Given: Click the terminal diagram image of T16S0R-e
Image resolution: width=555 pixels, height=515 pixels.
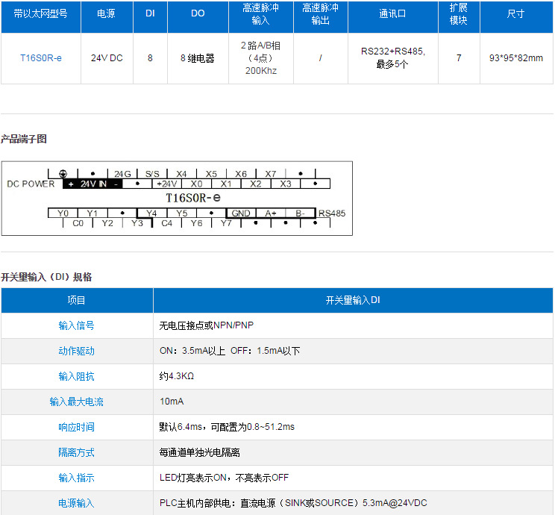Looking at the screenshot, I should 177,199.
